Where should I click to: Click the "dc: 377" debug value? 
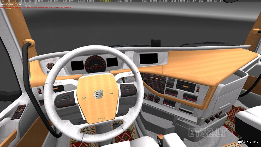(68, 1)
